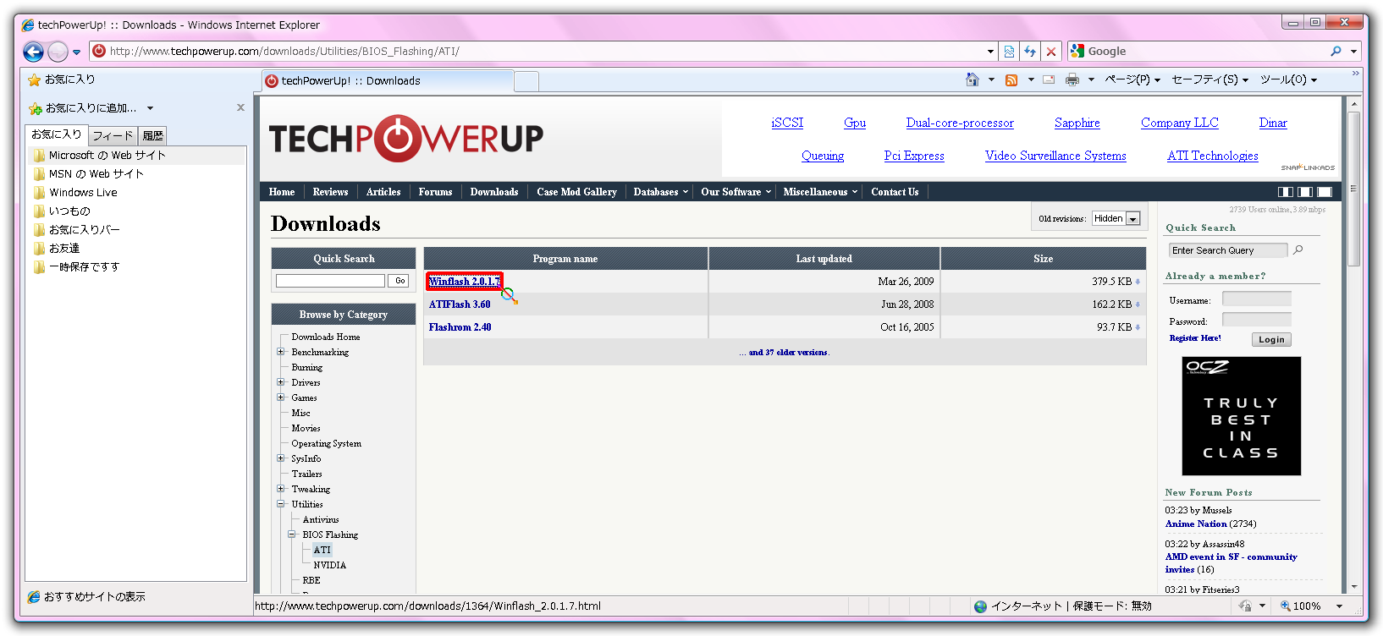Screen dimensions: 1383x636
Task: Stop loading with the red X icon
Action: tap(1051, 52)
